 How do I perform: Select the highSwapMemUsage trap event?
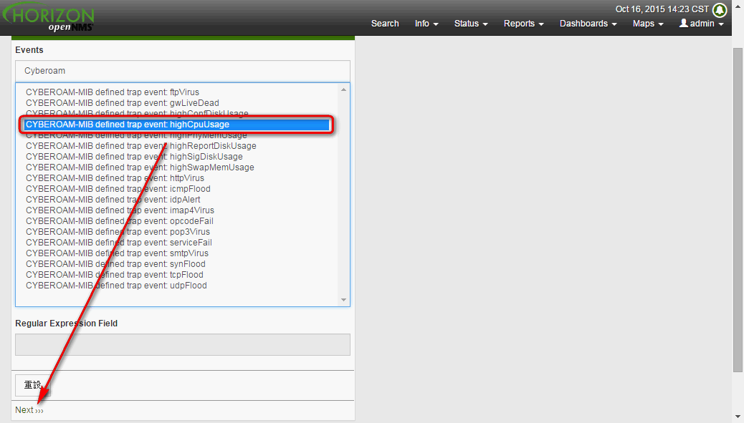pyautogui.click(x=140, y=167)
